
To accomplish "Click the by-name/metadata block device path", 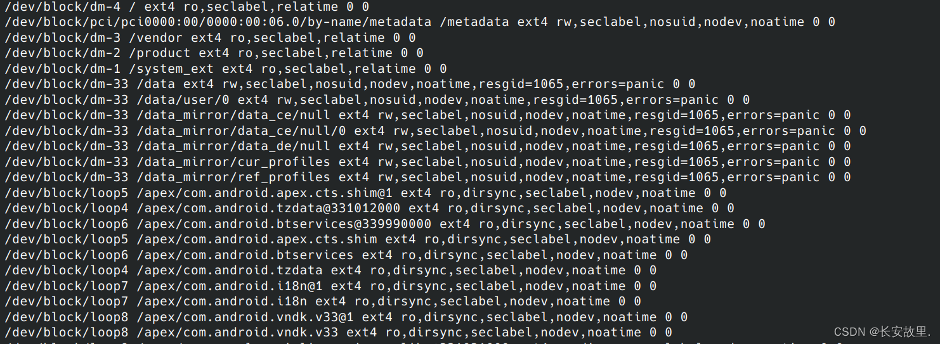I will [x=218, y=22].
